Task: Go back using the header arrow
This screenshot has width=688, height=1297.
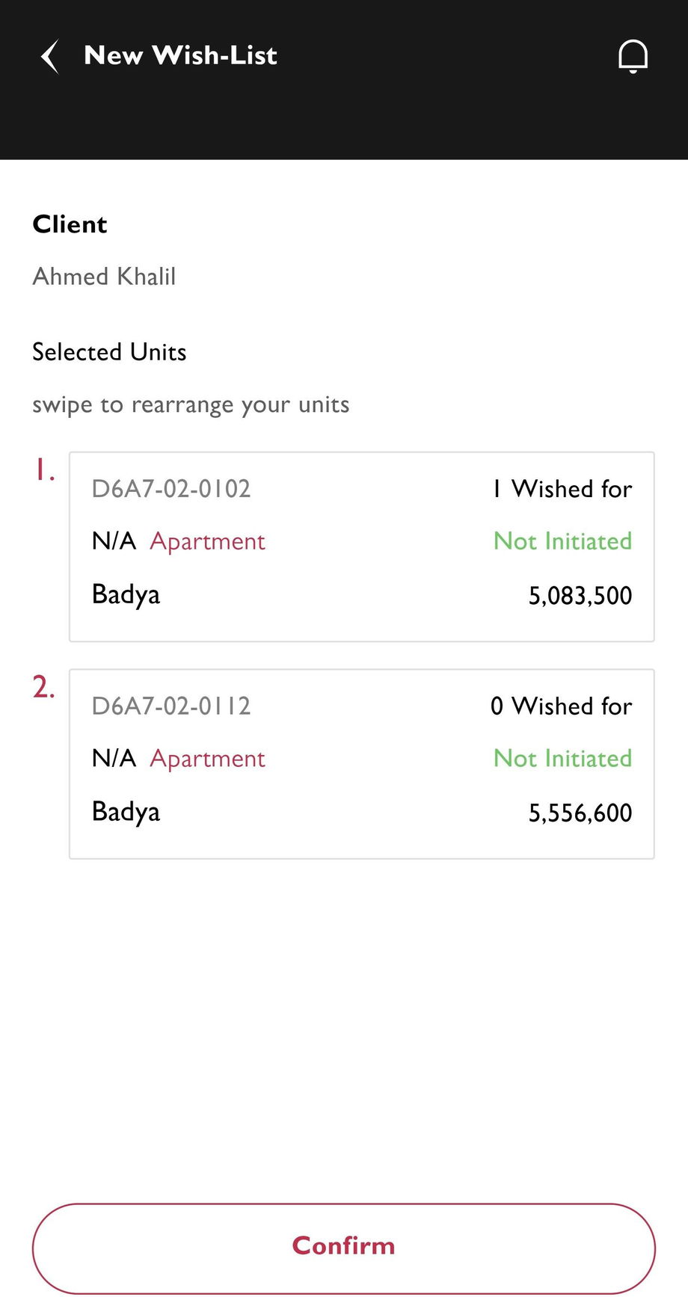Action: click(50, 57)
